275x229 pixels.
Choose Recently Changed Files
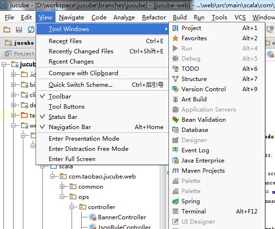tap(102, 51)
